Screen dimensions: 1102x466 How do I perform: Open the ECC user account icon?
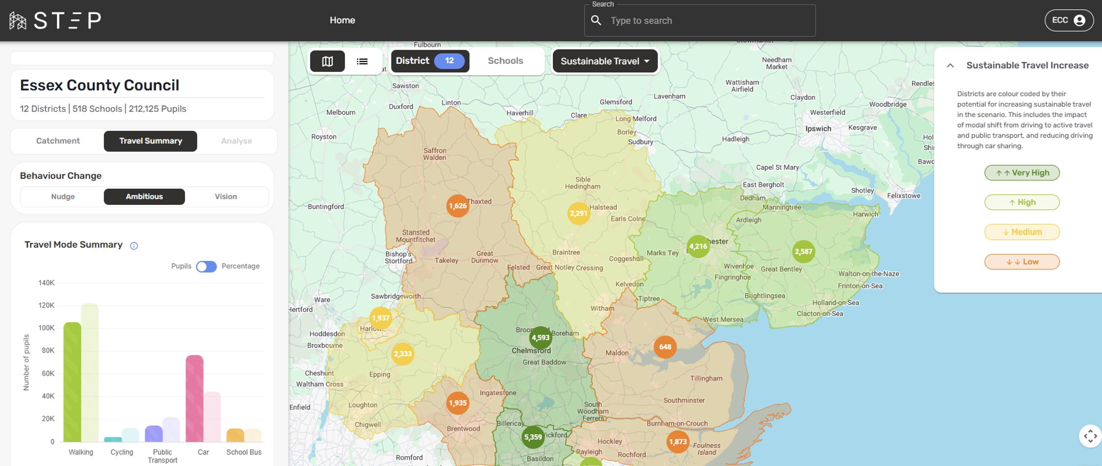point(1079,20)
